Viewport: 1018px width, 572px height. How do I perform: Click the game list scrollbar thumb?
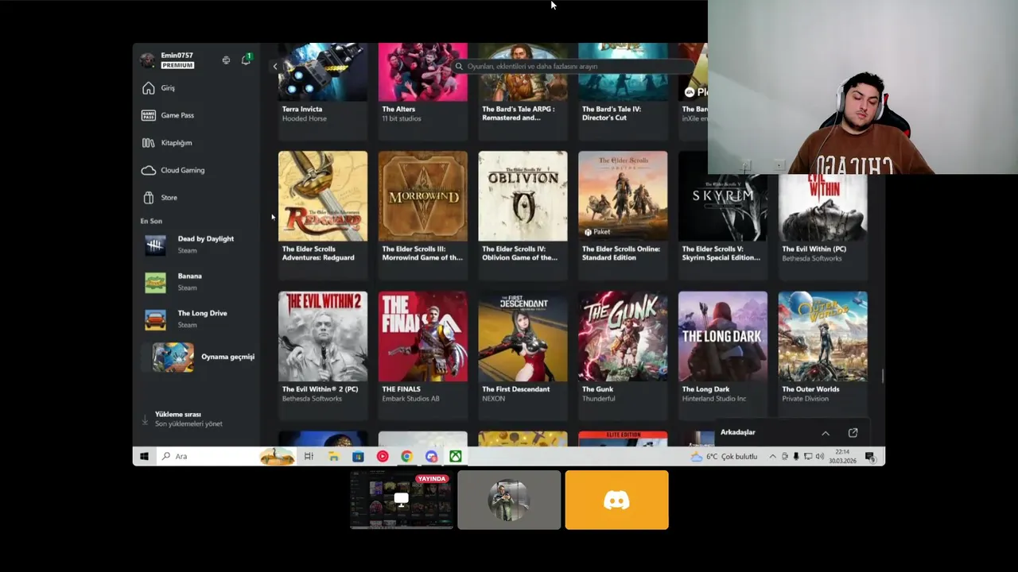tap(882, 376)
